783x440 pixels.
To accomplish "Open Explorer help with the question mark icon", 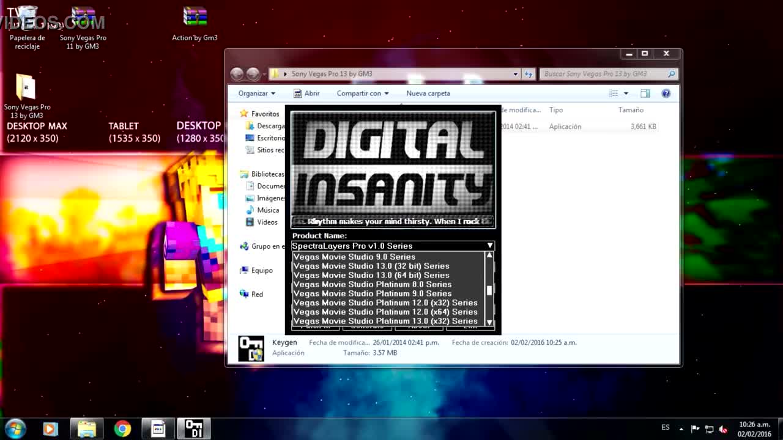I will (x=666, y=94).
